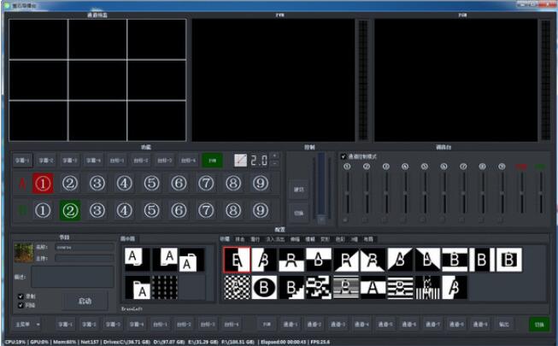Disable the 通道控制模式 checkbox
This screenshot has width=558, height=346.
(344, 156)
